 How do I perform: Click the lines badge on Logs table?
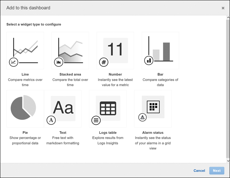coord(96,121)
